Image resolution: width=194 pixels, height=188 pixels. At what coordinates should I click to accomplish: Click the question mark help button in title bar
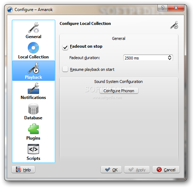pos(162,8)
